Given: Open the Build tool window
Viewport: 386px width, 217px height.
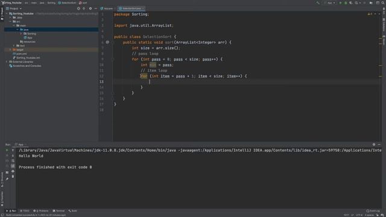Looking at the screenshot, I should [72, 211].
